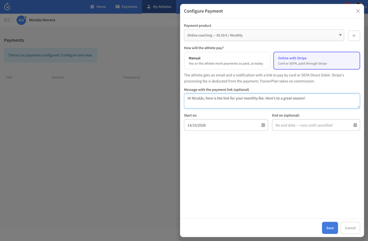Screen dimensions: 368x241
Task: Click the Stripe fee explanation text
Action: coord(264,78)
